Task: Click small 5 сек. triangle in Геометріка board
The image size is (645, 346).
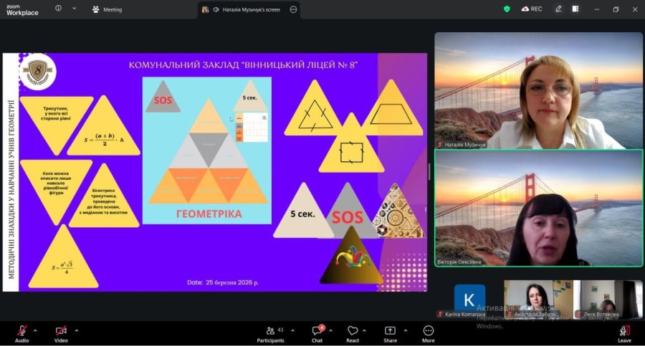Action: click(250, 98)
